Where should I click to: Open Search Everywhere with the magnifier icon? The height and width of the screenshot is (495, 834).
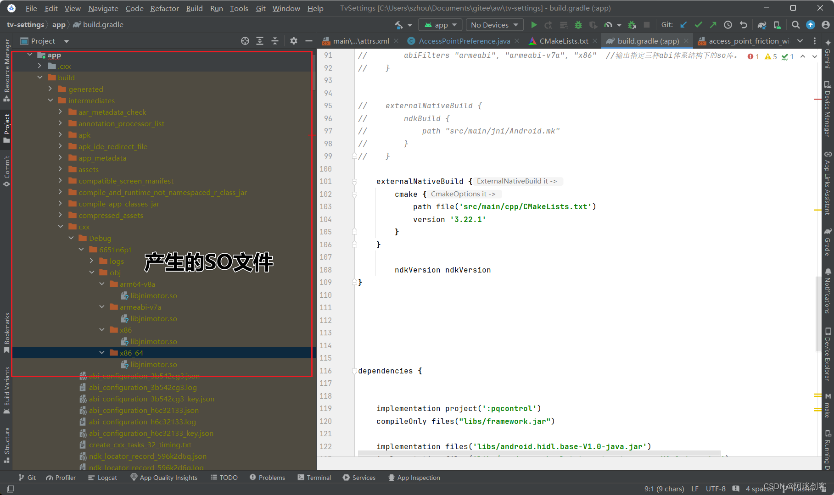[x=796, y=25]
